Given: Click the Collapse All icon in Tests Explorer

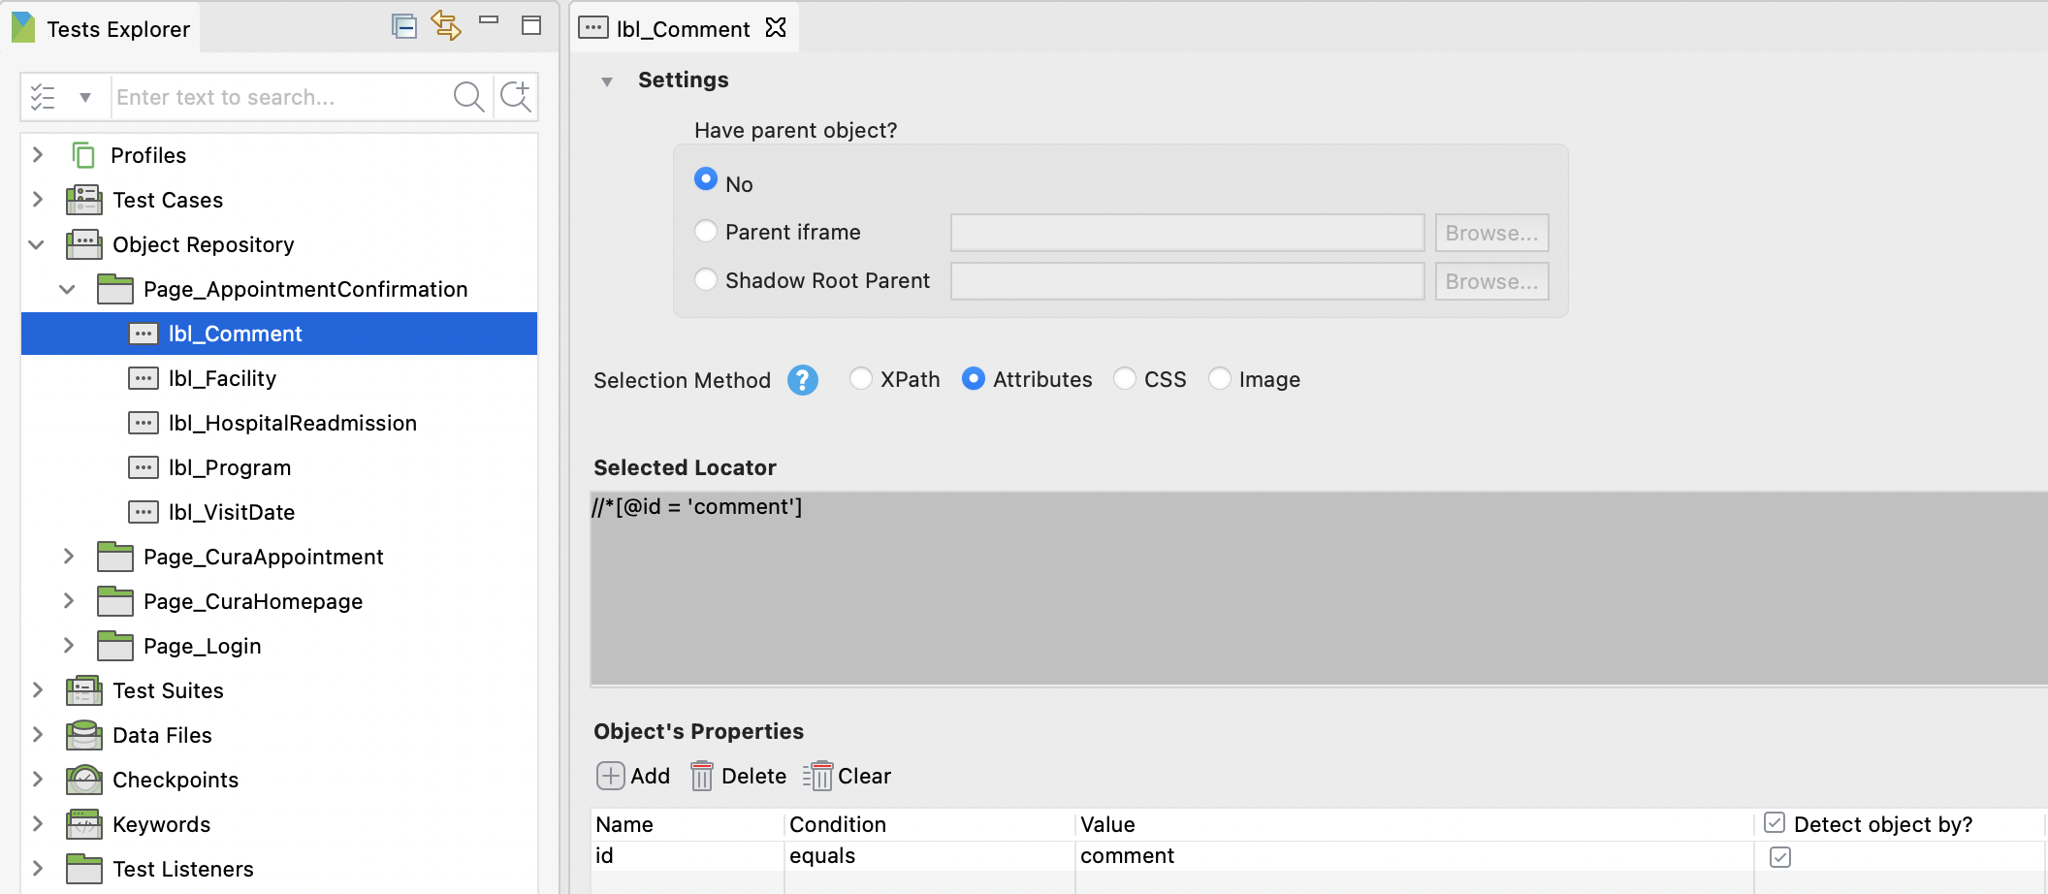Looking at the screenshot, I should pos(403,26).
